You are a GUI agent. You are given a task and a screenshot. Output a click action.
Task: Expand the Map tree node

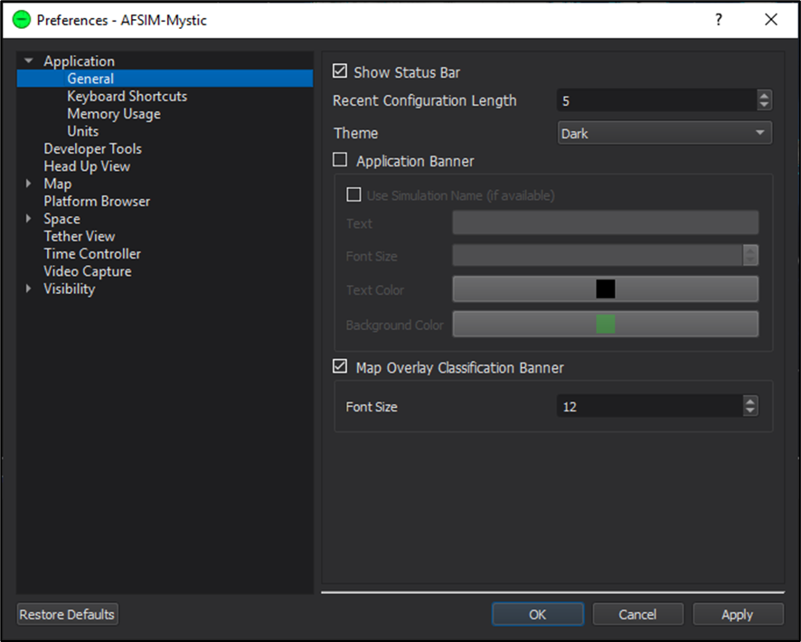[29, 184]
